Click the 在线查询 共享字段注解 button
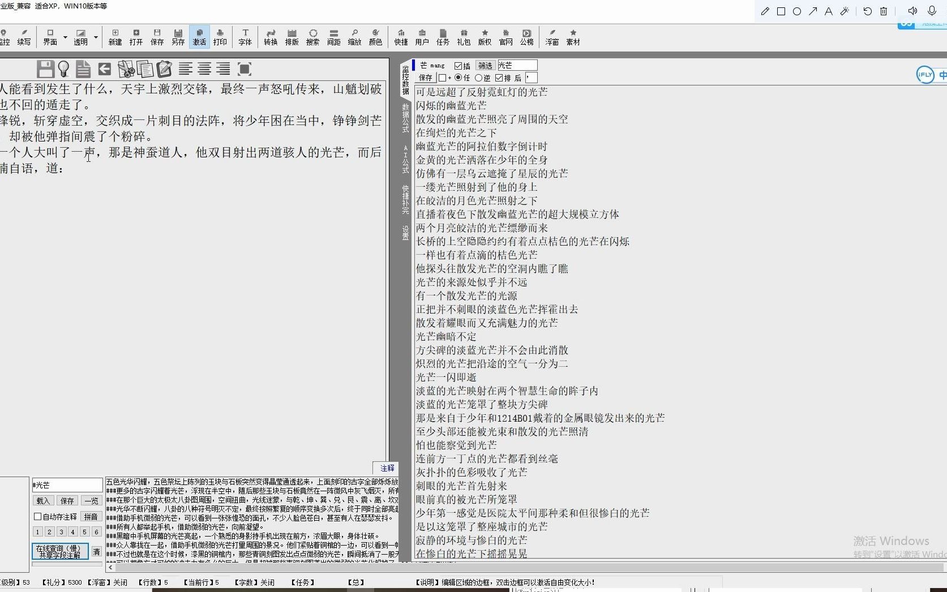The width and height of the screenshot is (947, 592). [60, 552]
